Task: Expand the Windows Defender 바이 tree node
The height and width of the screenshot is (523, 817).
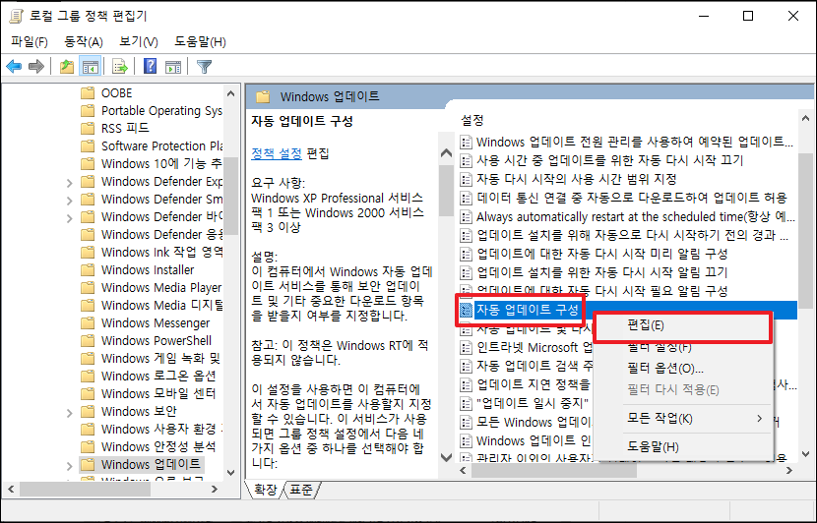Action: coord(69,218)
